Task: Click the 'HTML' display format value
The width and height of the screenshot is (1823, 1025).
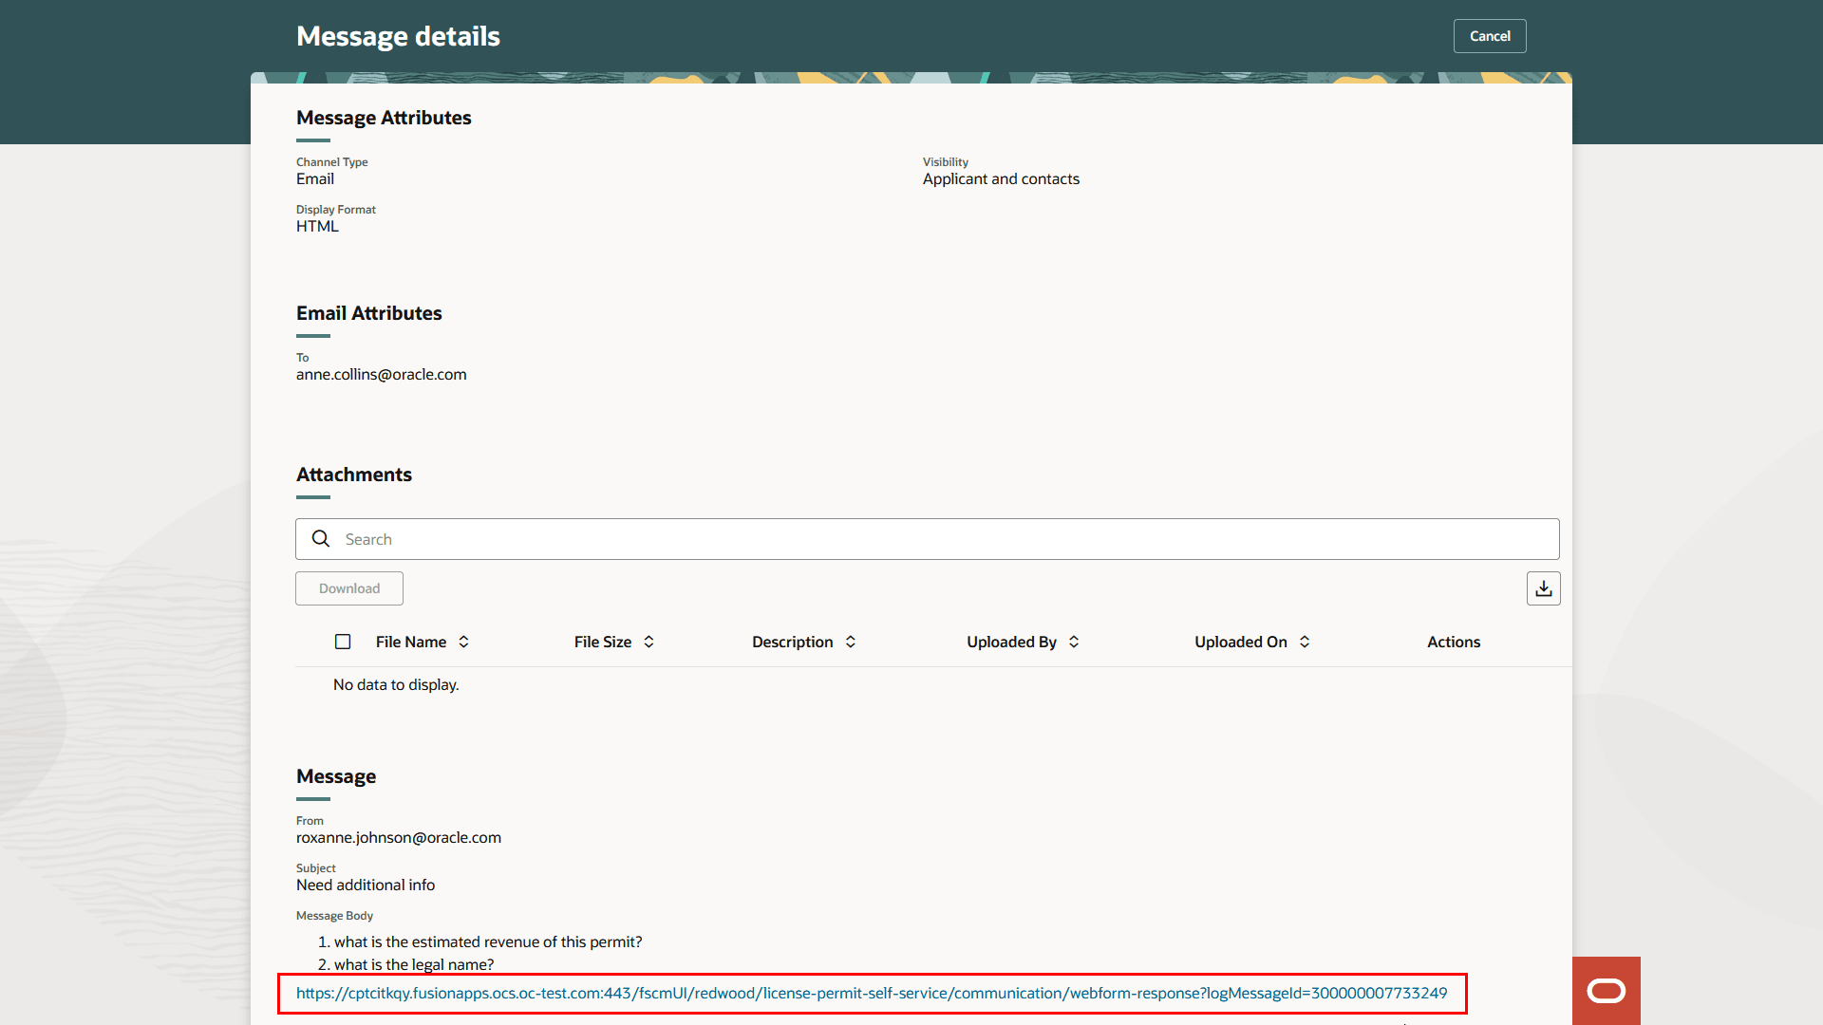Action: (317, 226)
